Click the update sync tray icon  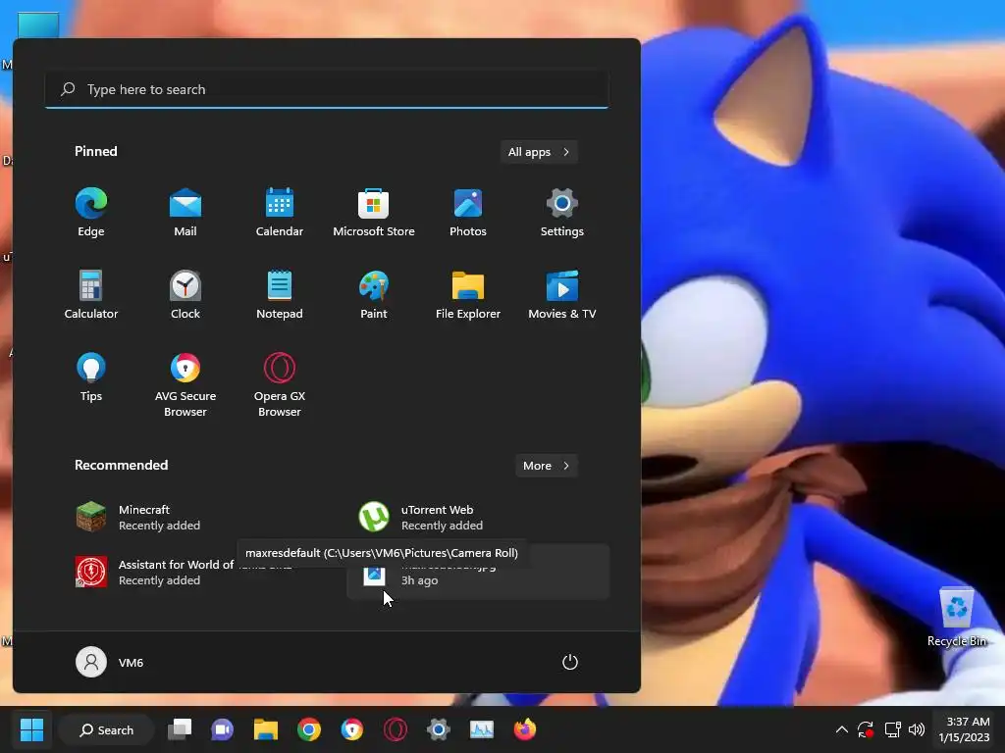[866, 729]
